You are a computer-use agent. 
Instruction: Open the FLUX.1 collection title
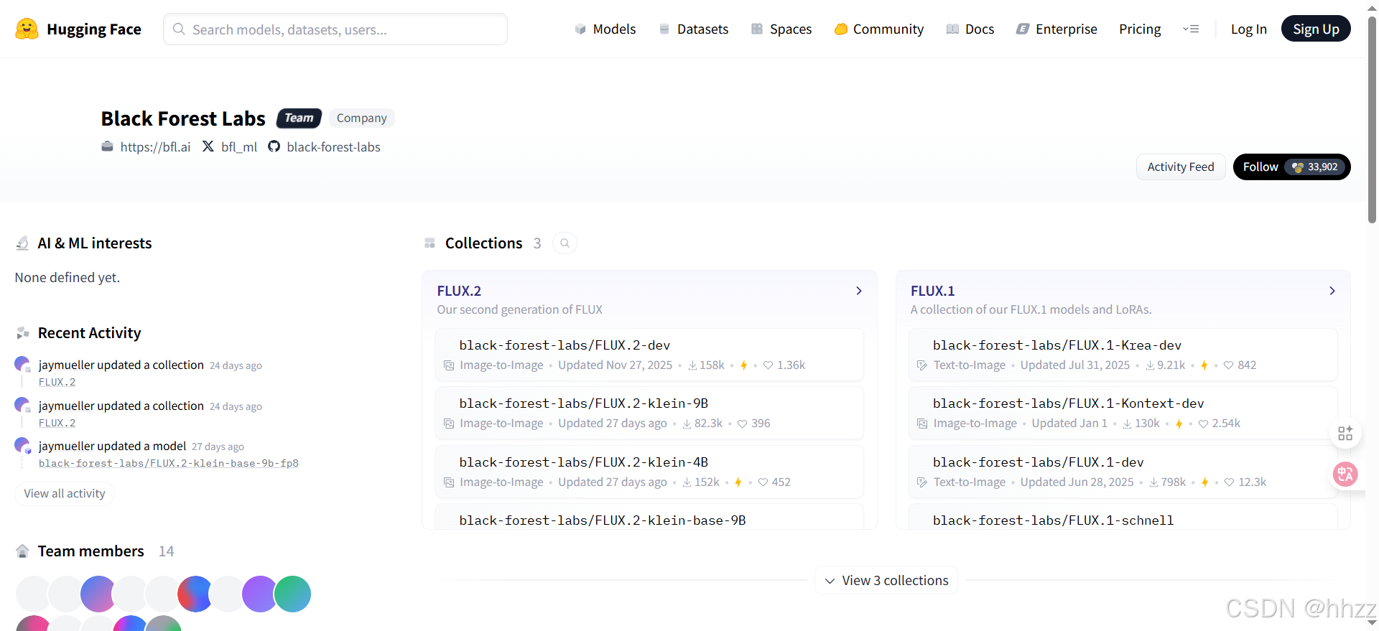(x=932, y=291)
